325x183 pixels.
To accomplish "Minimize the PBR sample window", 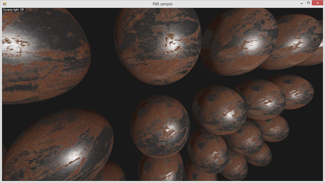I will pos(302,3).
